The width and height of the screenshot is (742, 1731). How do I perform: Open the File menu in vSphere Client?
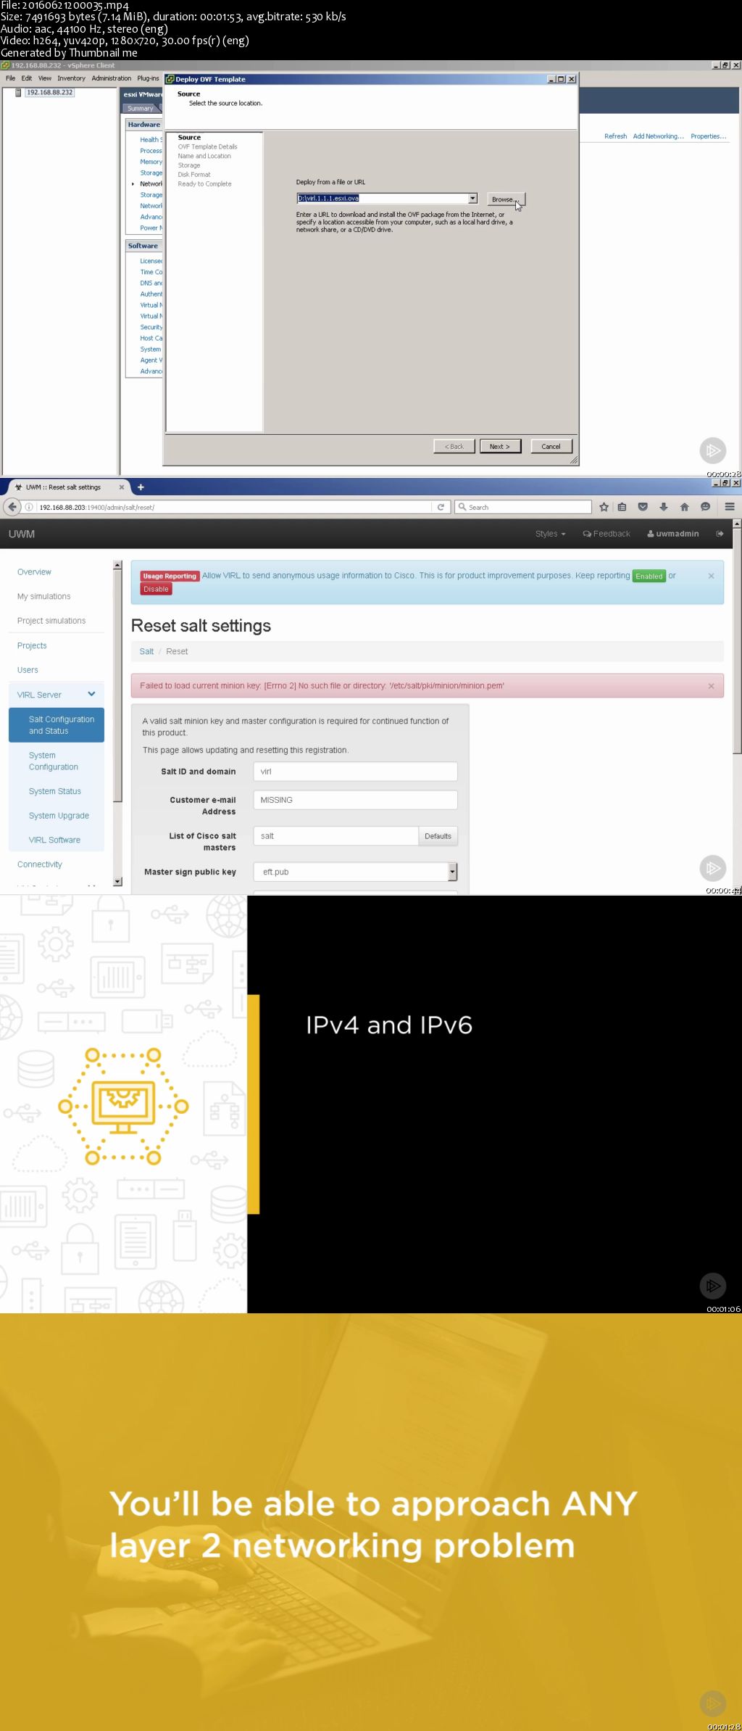10,78
